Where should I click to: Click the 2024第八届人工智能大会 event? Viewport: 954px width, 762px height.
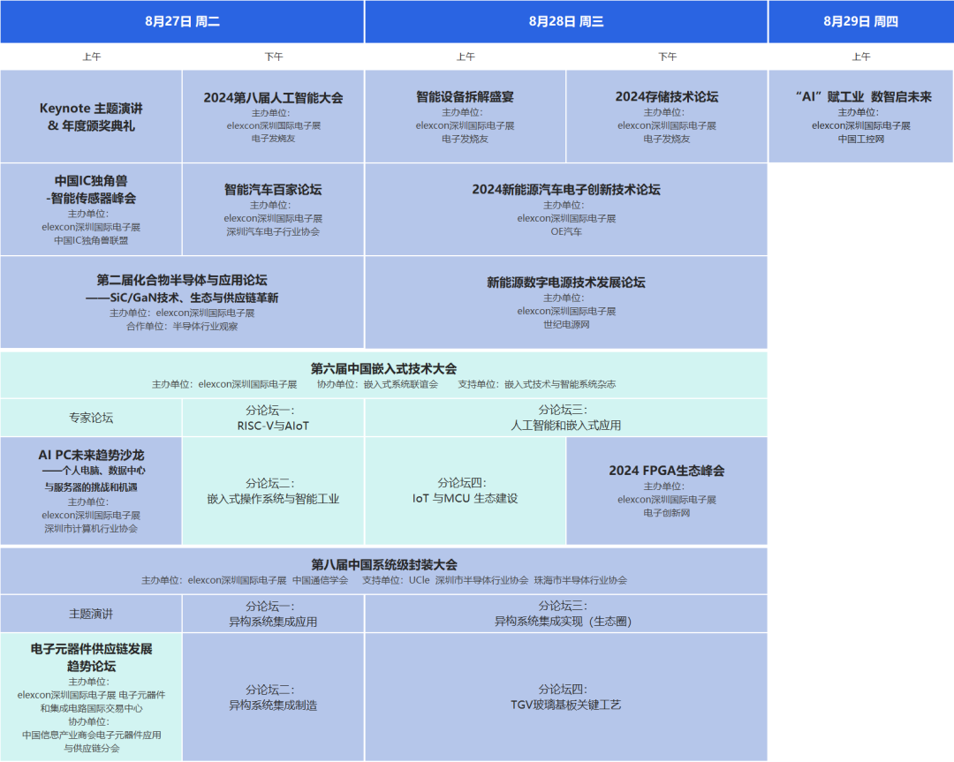click(272, 116)
